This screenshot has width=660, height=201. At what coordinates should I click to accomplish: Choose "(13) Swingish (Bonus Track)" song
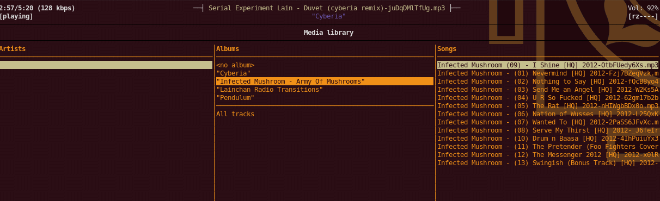(x=548, y=163)
